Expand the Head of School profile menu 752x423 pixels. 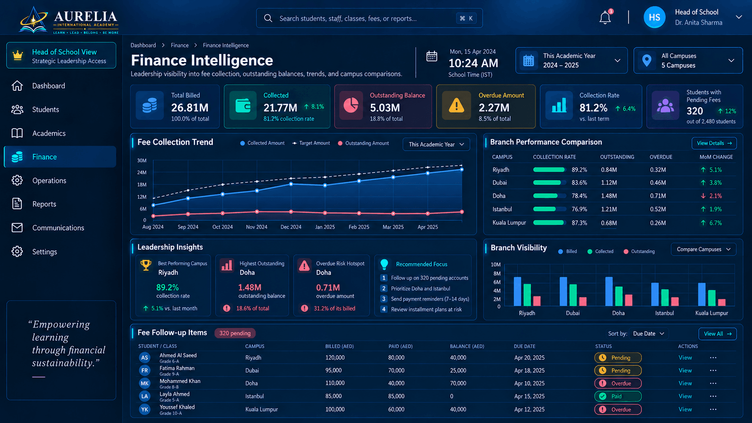point(739,17)
